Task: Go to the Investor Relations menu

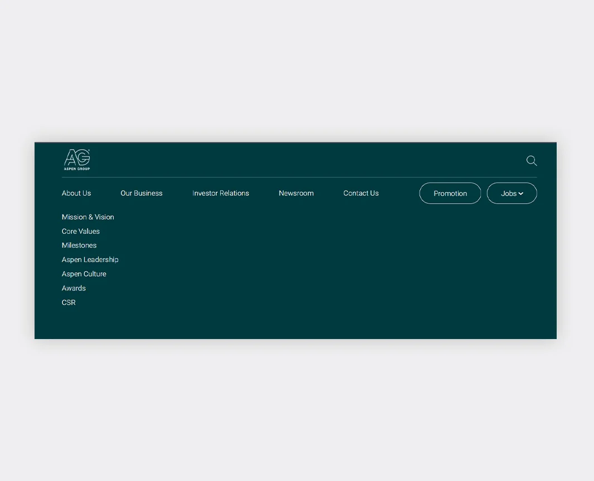Action: tap(221, 193)
